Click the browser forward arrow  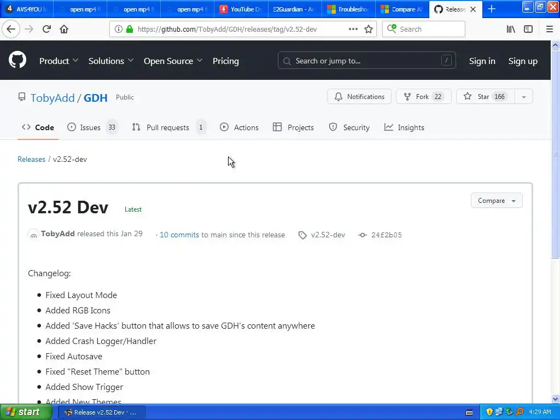click(x=29, y=29)
